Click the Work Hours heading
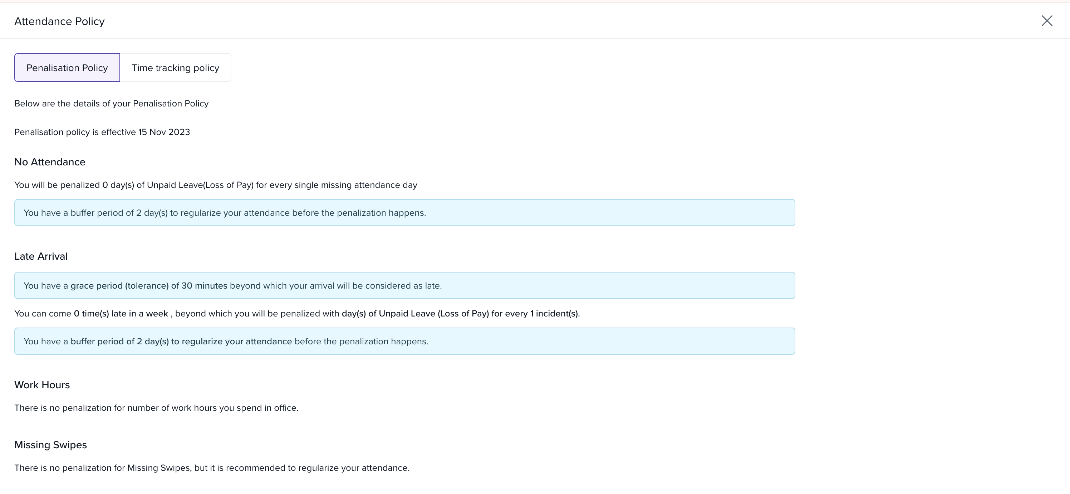Screen dimensions: 1070x494 pos(42,385)
